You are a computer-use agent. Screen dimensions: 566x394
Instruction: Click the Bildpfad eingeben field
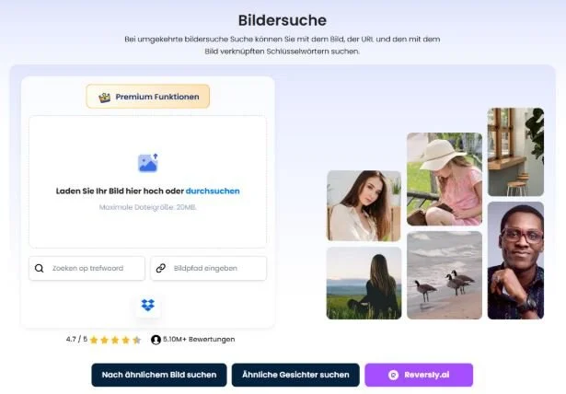pos(209,268)
